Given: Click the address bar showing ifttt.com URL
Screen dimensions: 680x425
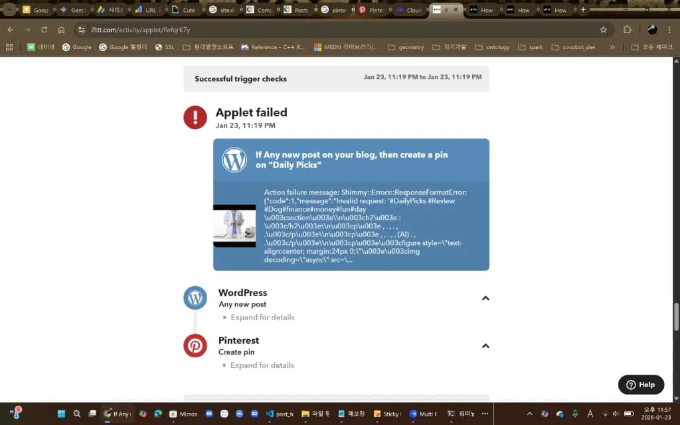Looking at the screenshot, I should pyautogui.click(x=332, y=30).
